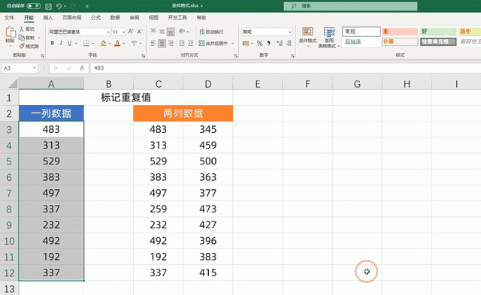Toggle Italic formatting
The image size is (481, 295).
(x=61, y=44)
